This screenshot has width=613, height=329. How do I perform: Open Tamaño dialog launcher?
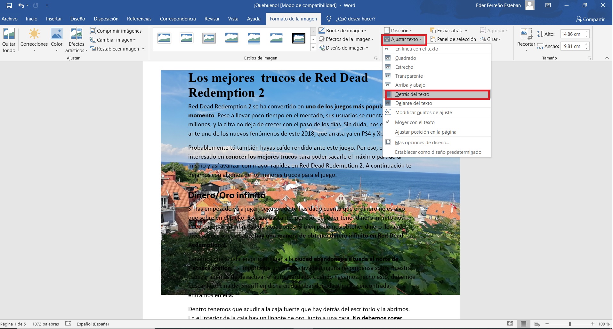click(589, 58)
